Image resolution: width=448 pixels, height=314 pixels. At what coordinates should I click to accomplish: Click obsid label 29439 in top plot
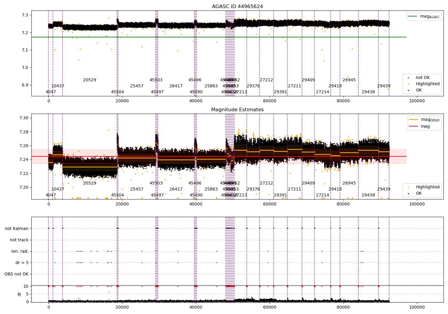(384, 86)
